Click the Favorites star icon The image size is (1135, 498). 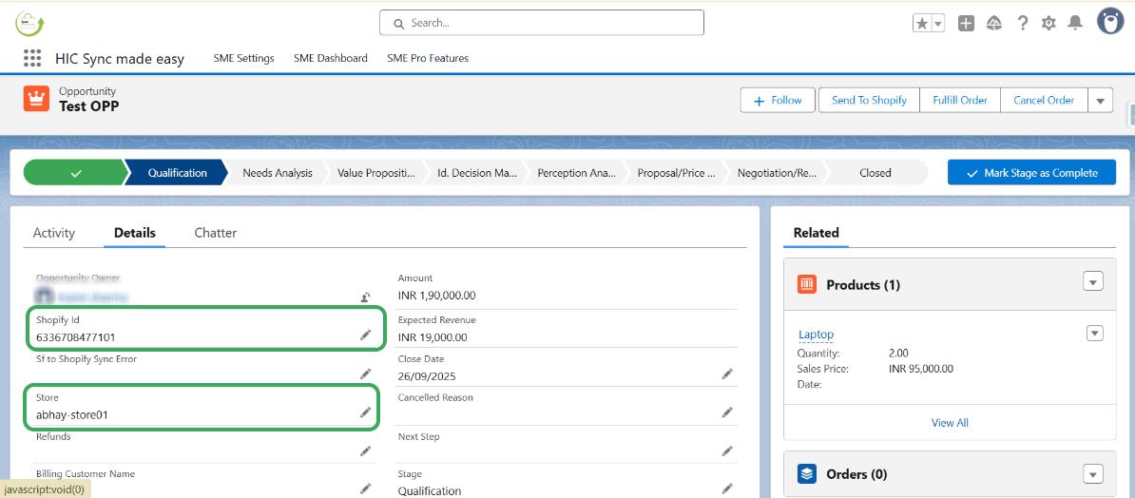click(921, 24)
